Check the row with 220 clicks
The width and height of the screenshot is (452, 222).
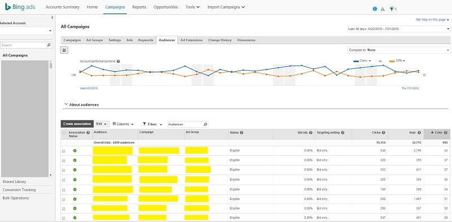tap(64, 160)
